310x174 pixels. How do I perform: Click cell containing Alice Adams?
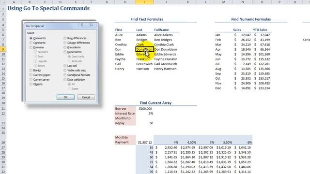[166, 35]
